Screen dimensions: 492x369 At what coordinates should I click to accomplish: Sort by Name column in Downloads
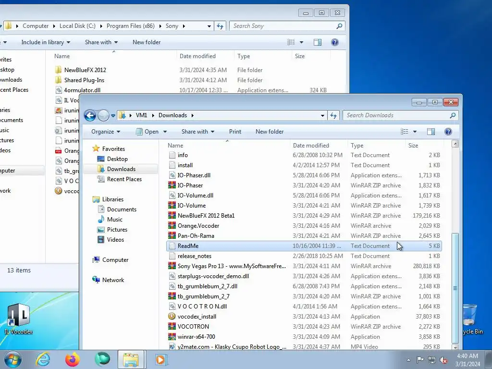tap(227, 145)
